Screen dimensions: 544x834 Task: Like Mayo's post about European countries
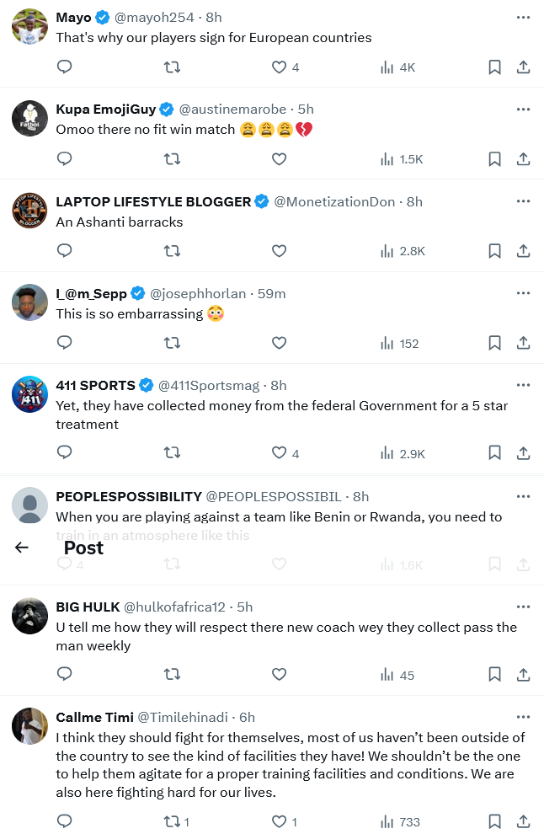coord(279,67)
